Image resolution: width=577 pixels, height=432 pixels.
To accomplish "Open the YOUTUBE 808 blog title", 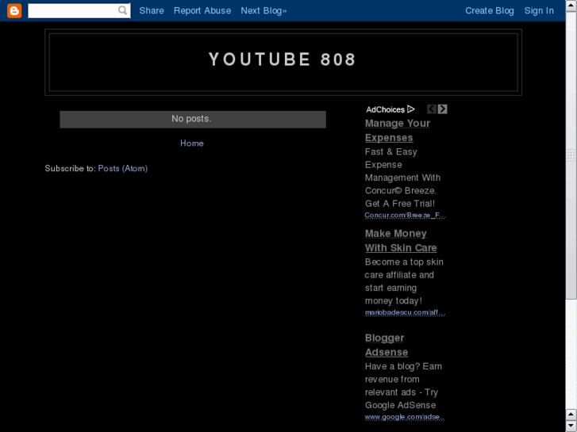I will pos(283,59).
